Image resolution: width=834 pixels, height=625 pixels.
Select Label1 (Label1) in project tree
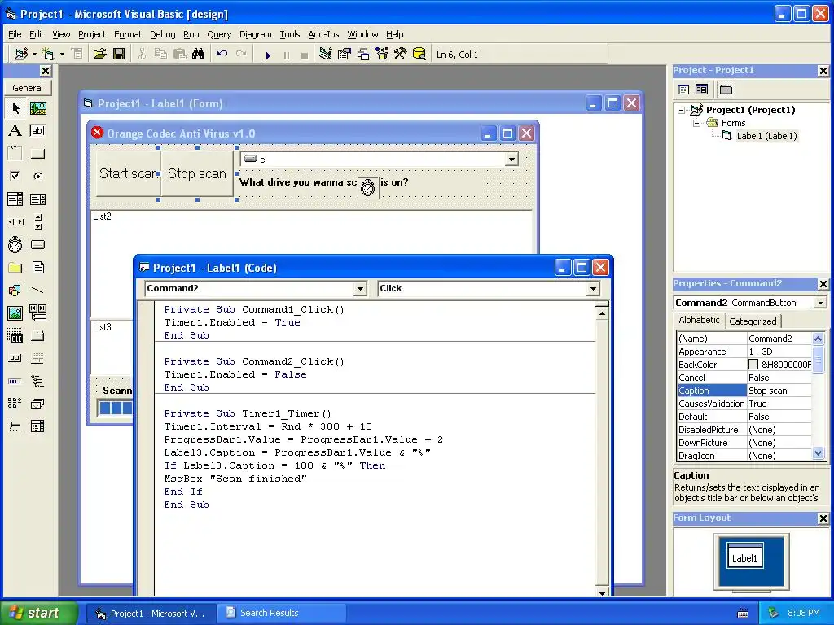pyautogui.click(x=766, y=136)
